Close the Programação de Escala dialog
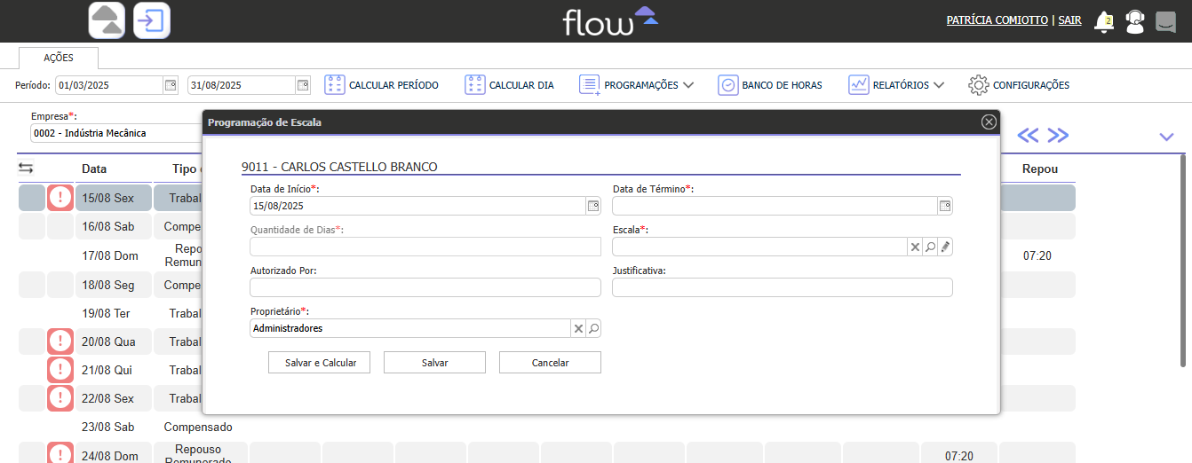The width and height of the screenshot is (1192, 463). click(x=989, y=122)
